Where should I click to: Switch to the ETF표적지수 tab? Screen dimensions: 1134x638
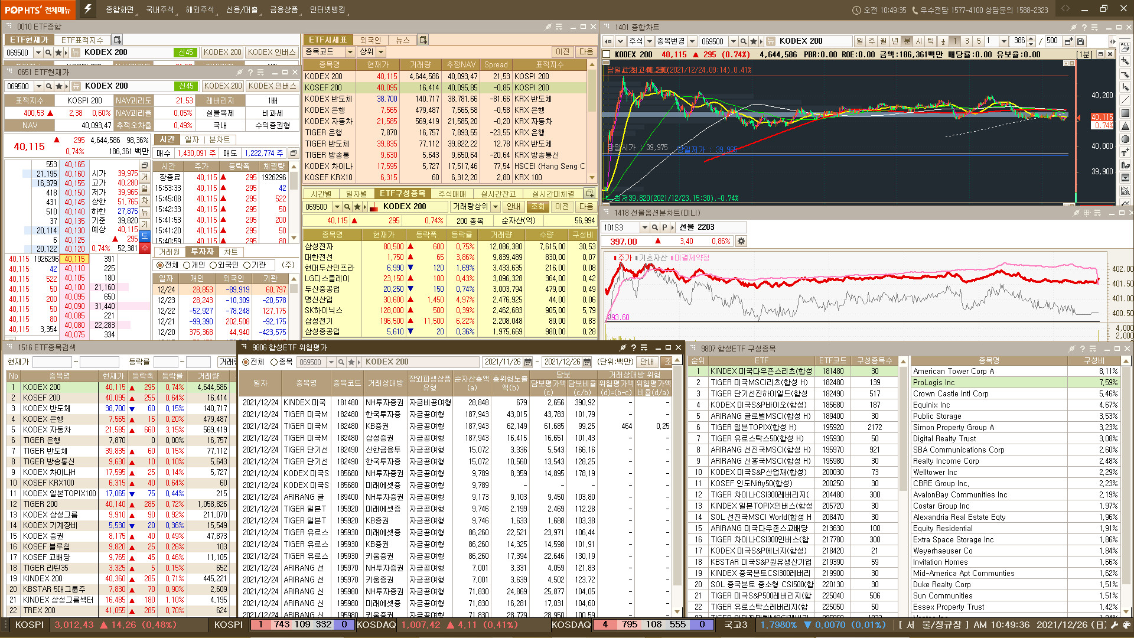(x=82, y=40)
